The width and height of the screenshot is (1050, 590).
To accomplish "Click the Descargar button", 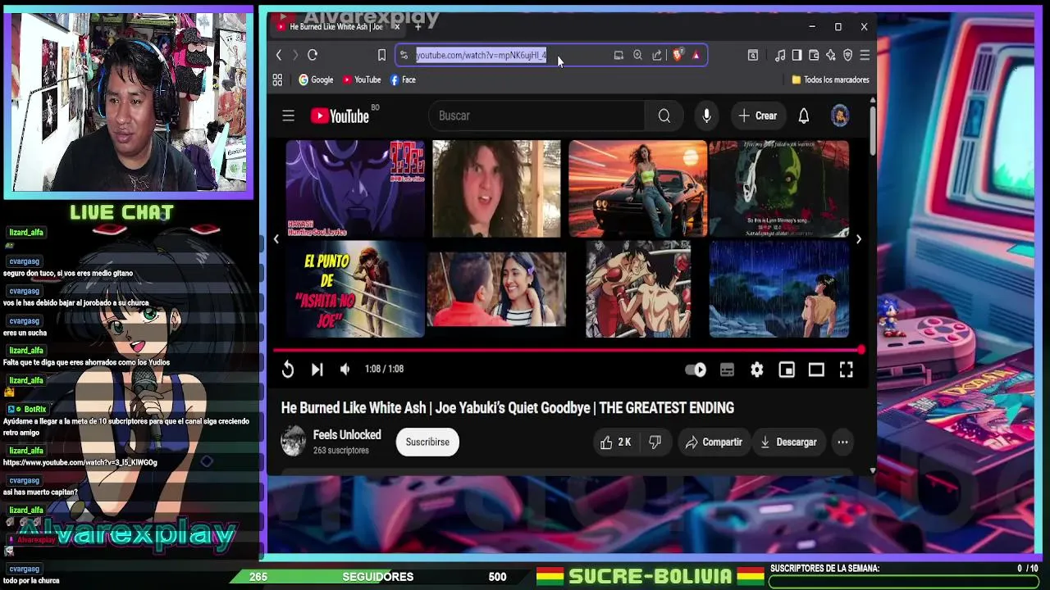I will (x=788, y=442).
